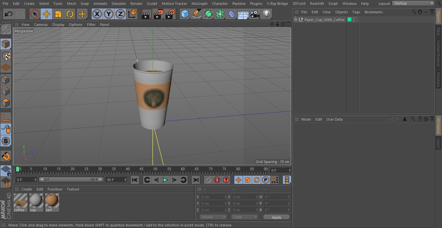
Task: Go to start of animation
Action: click(x=135, y=180)
